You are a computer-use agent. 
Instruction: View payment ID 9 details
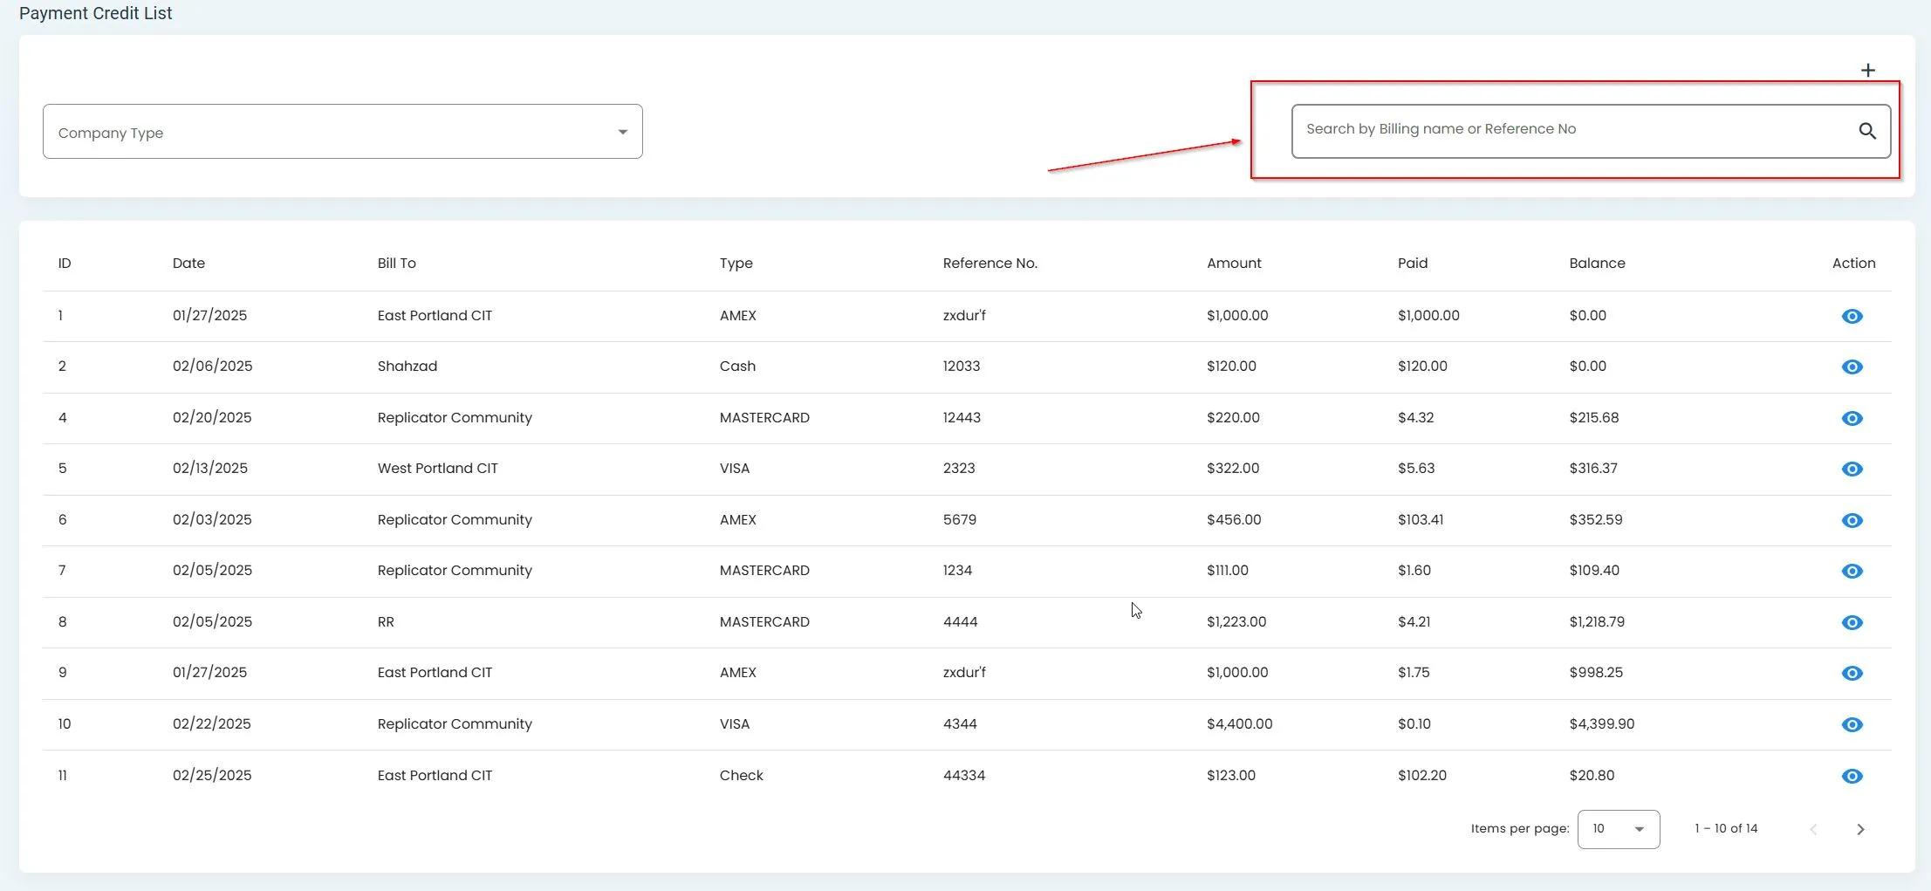click(1852, 673)
